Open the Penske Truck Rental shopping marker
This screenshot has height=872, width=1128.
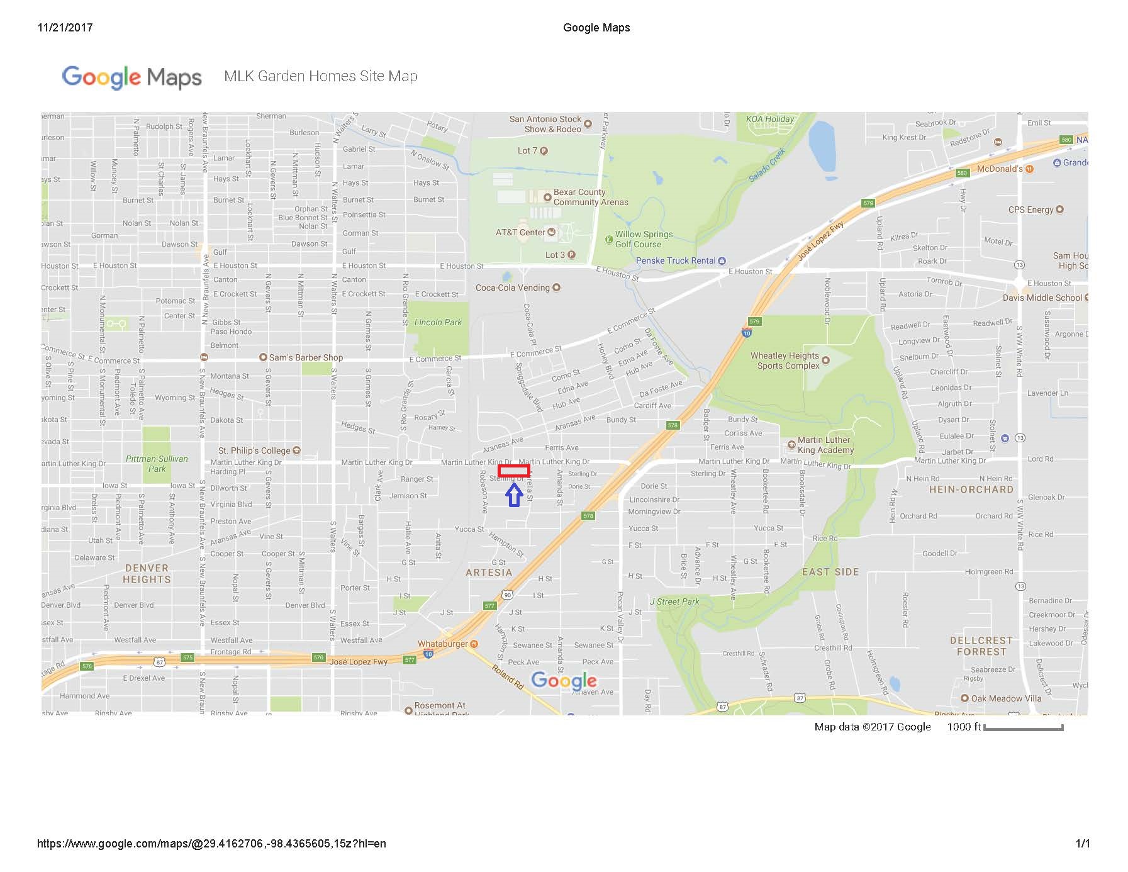point(722,260)
